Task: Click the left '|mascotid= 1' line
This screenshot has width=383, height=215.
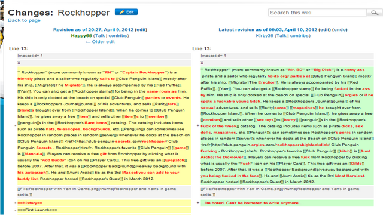Action: point(104,56)
